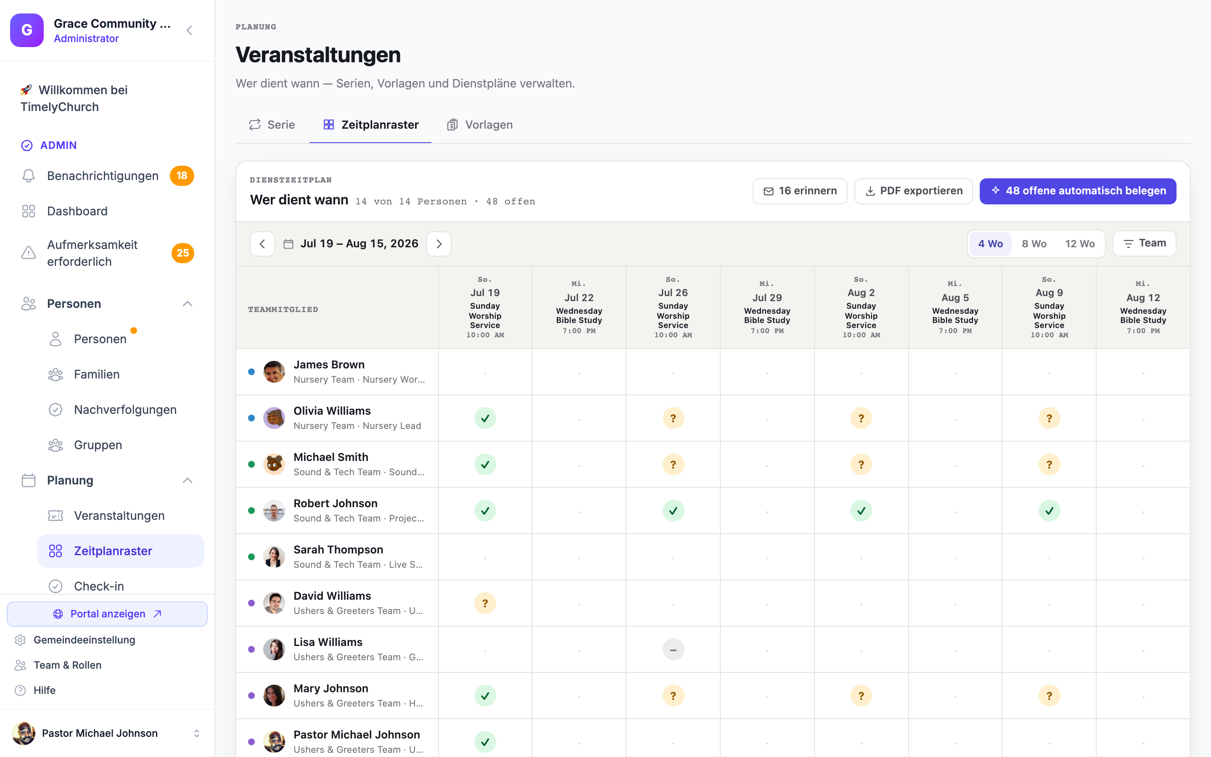Click the ADMIN section label
Screen dimensions: 1211x757
[58, 145]
